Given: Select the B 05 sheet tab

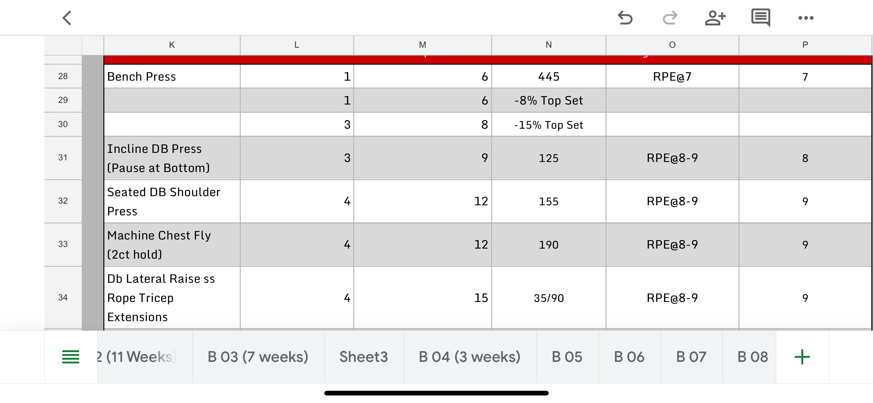Looking at the screenshot, I should pyautogui.click(x=567, y=357).
